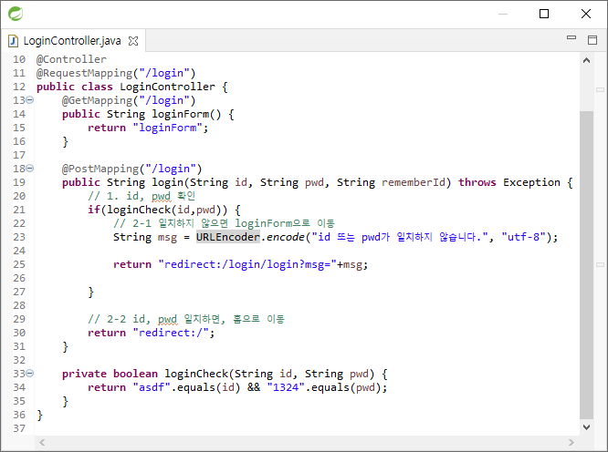Click line number 37 in the gutter
Image resolution: width=608 pixels, height=452 pixels.
19,428
